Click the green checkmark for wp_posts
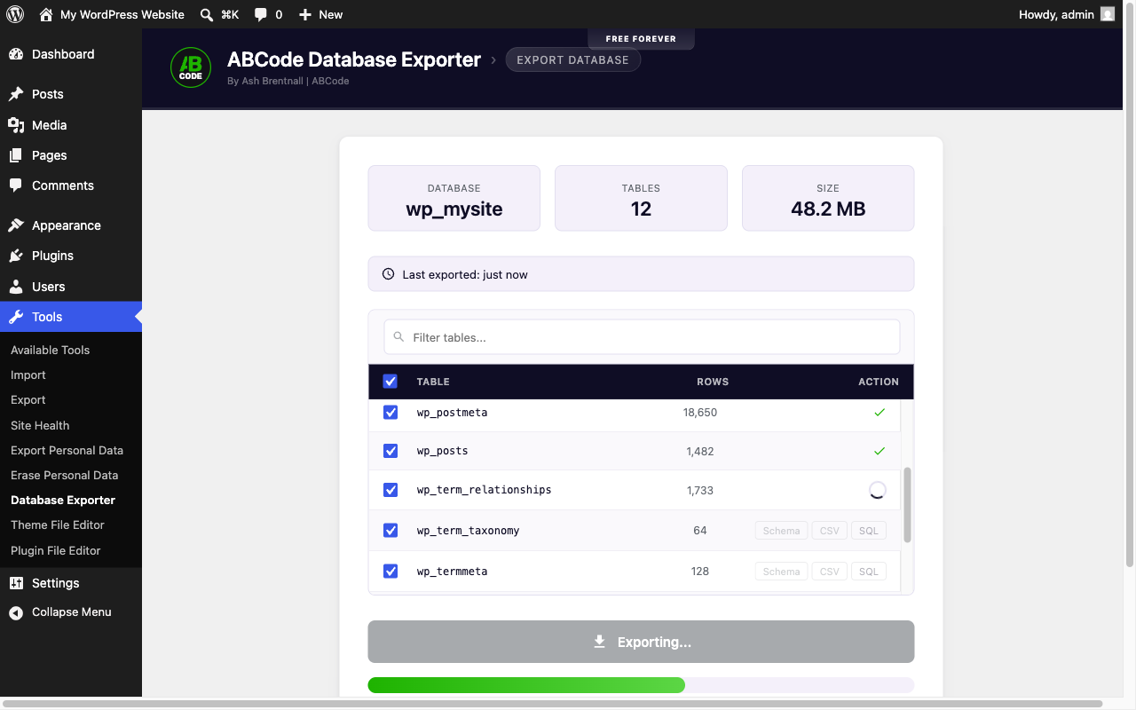Screen dimensions: 1136x710 (x=880, y=451)
